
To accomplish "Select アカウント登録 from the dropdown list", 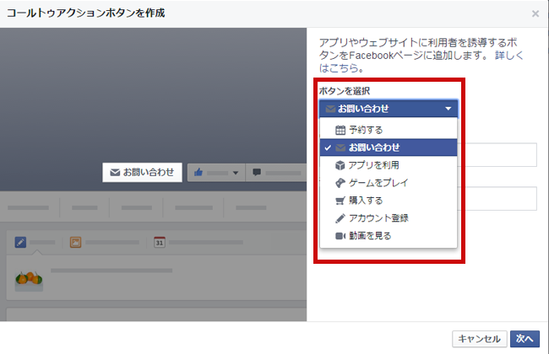I will (389, 218).
